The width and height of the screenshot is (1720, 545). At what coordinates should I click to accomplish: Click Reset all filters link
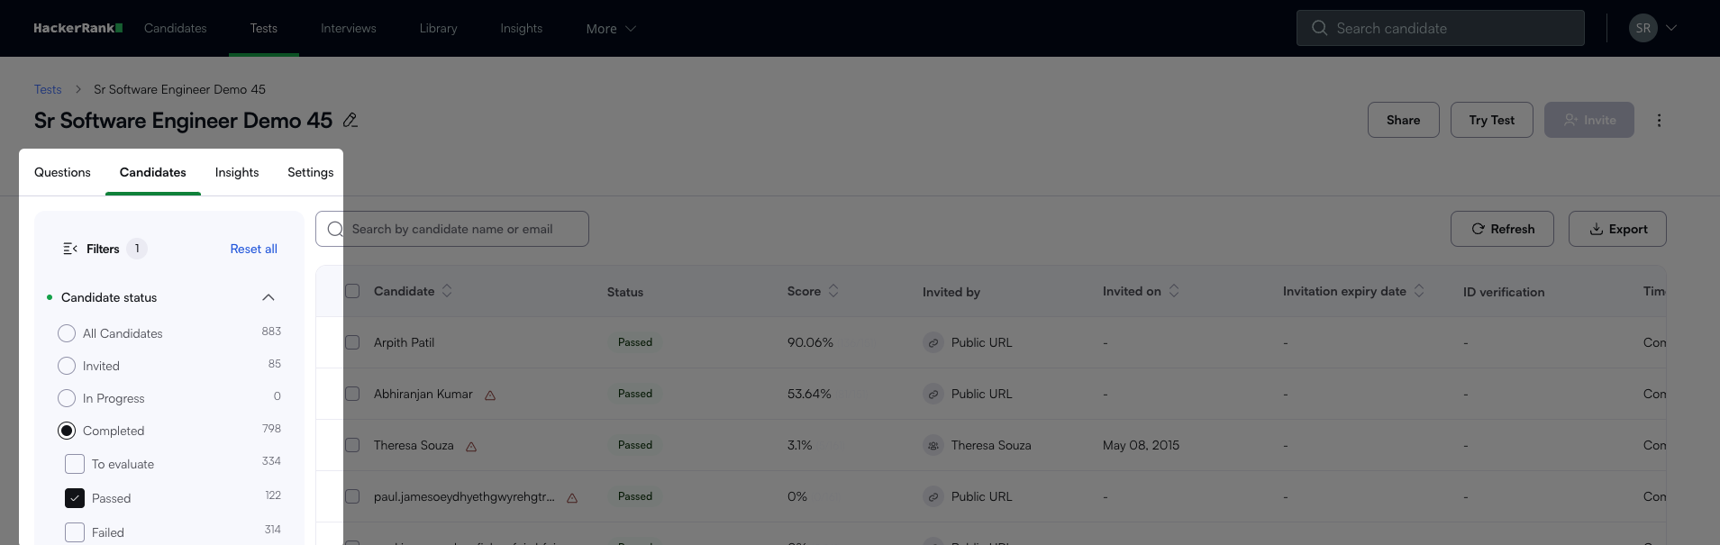pos(253,249)
